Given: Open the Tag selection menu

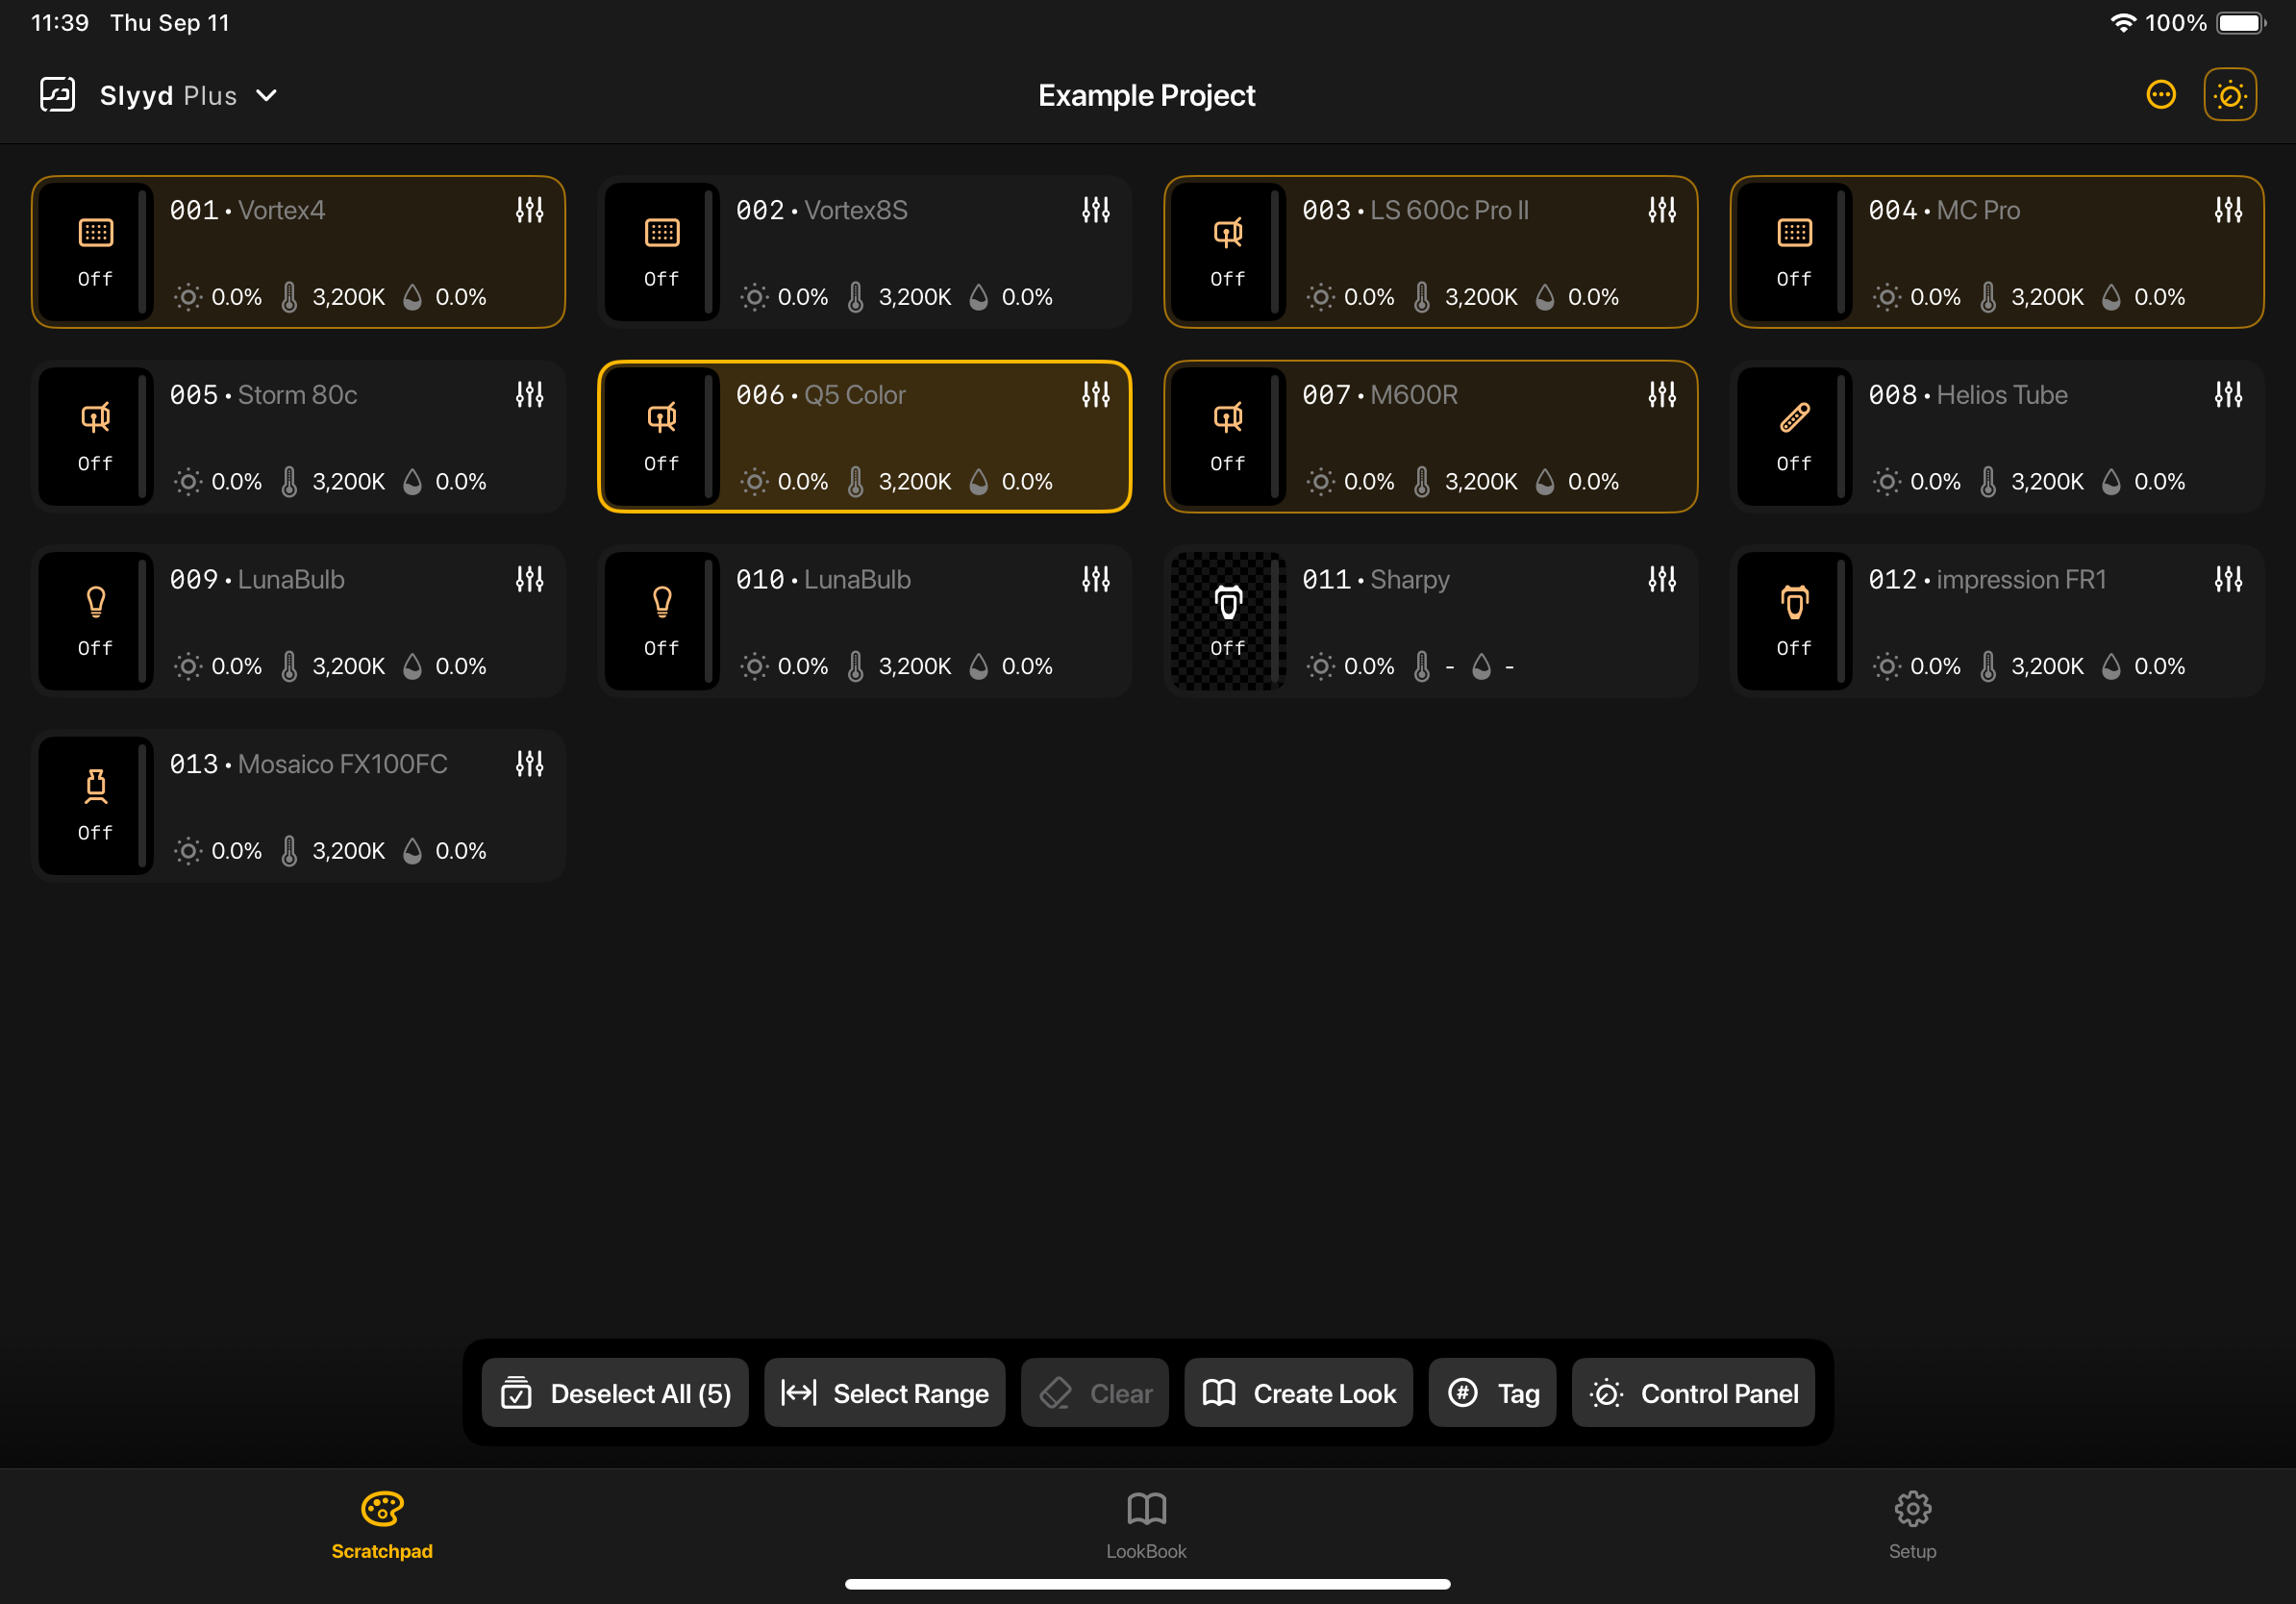Looking at the screenshot, I should coord(1491,1392).
